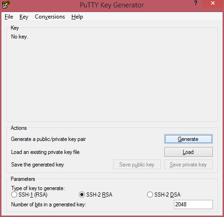Open the Help menu
Image resolution: width=224 pixels, height=217 pixels.
pyautogui.click(x=77, y=17)
